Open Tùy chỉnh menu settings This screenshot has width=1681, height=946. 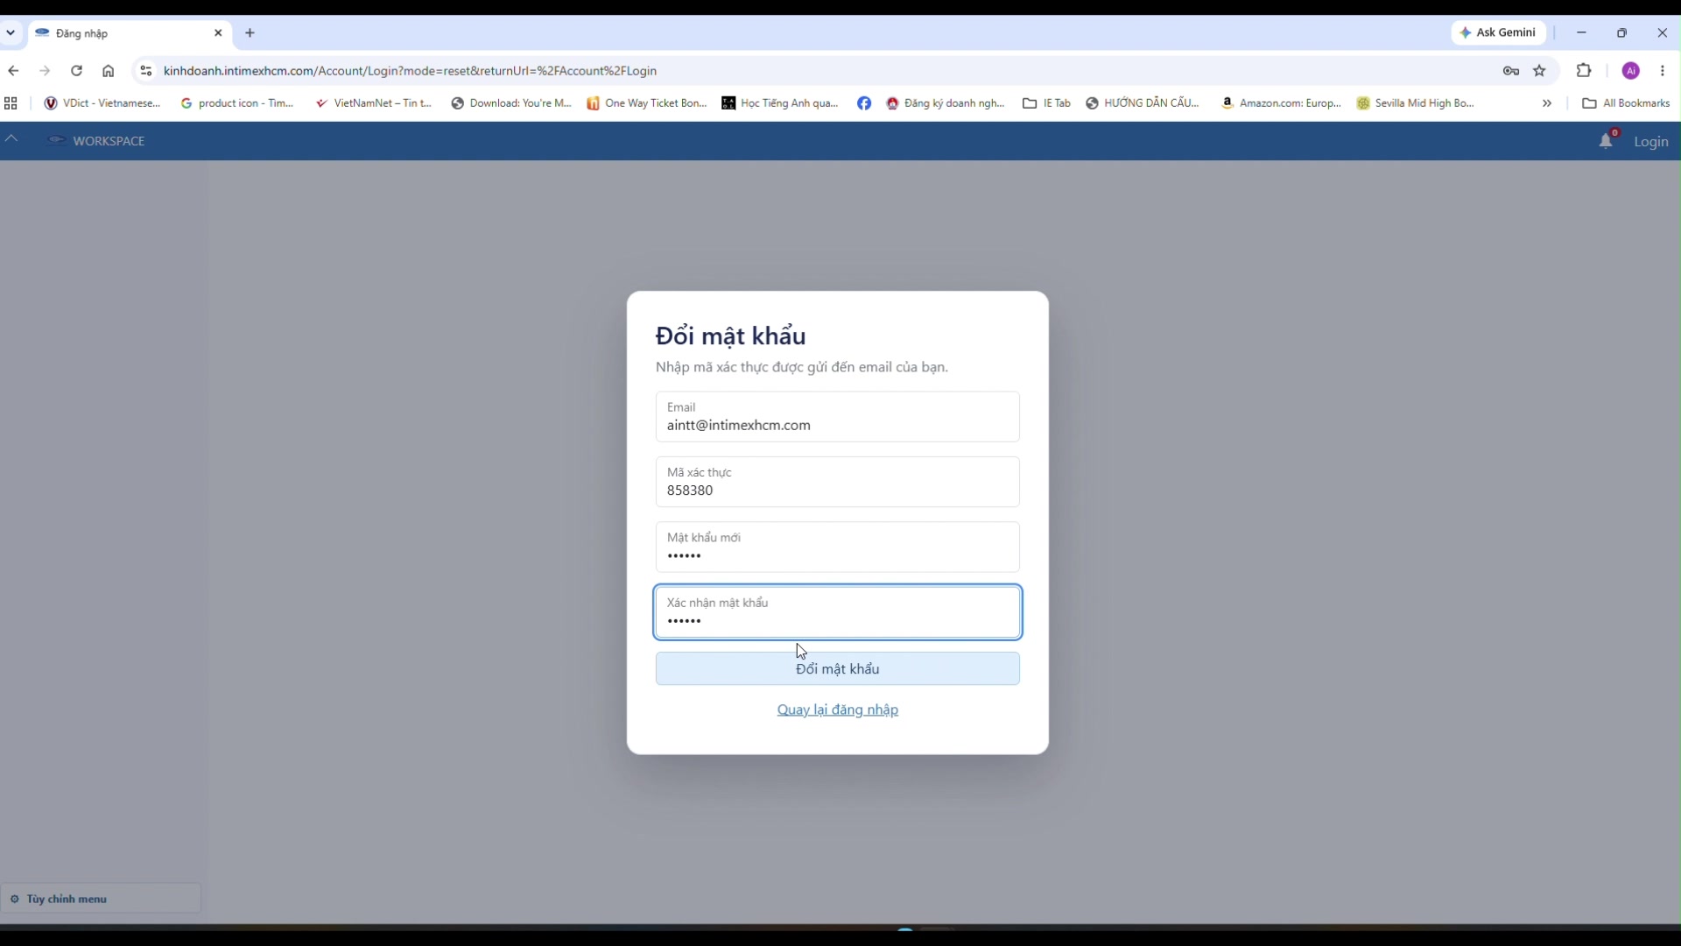coord(101,899)
